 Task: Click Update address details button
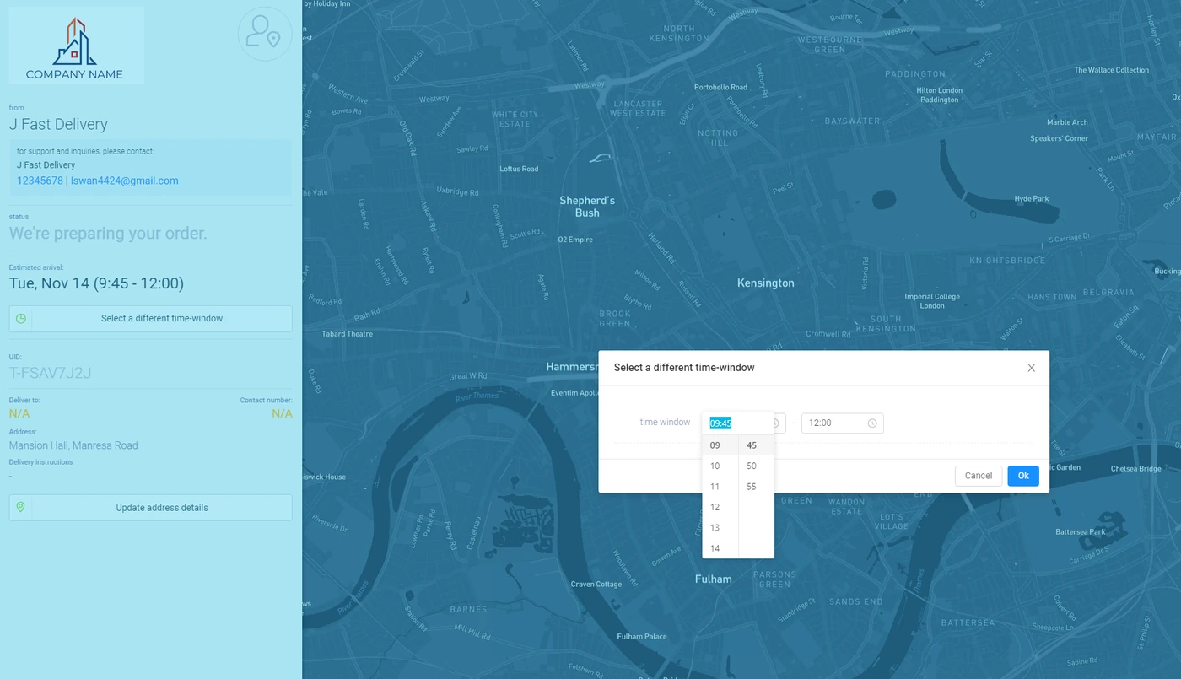pyautogui.click(x=151, y=508)
